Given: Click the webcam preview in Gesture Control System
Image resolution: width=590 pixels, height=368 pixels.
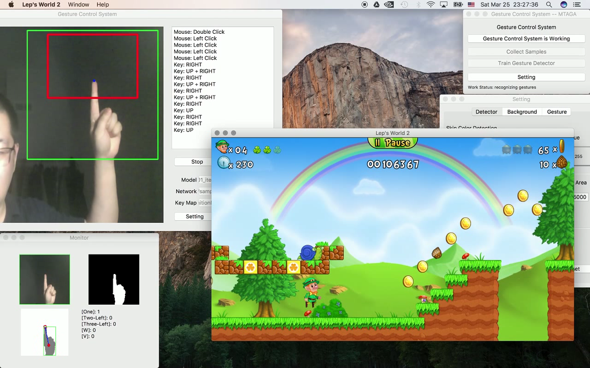Looking at the screenshot, I should pos(81,124).
